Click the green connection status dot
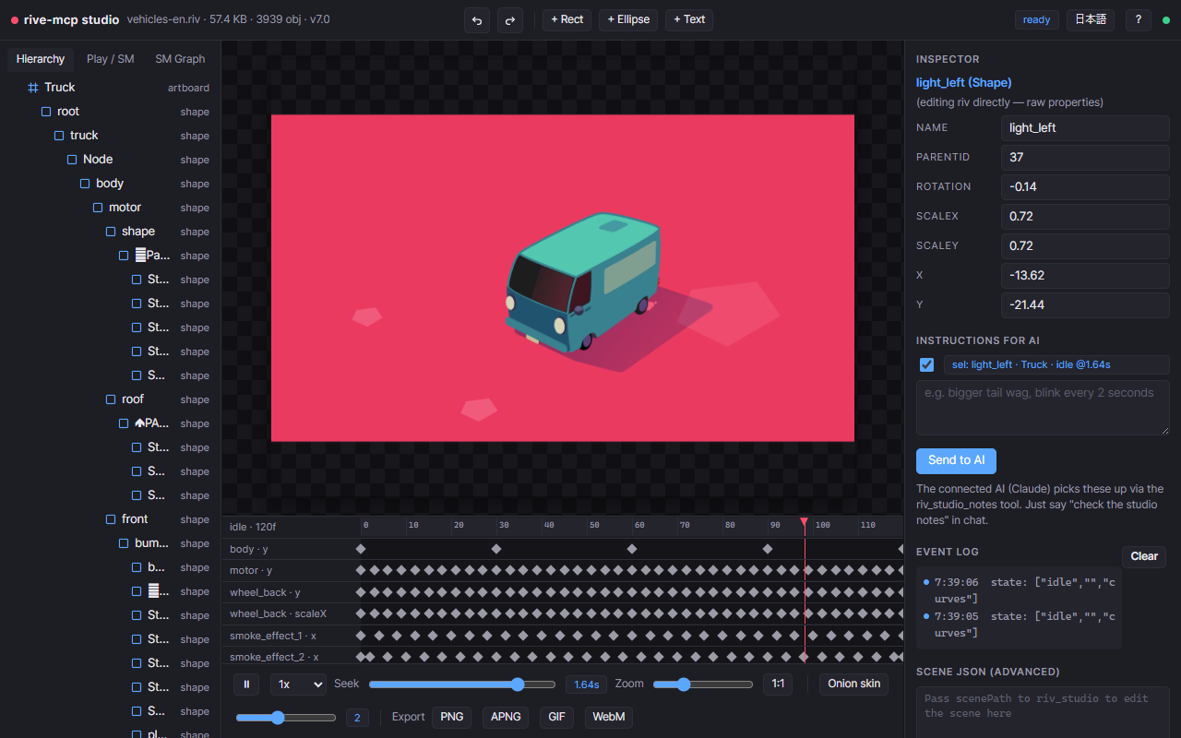Image resolution: width=1181 pixels, height=738 pixels. (1166, 20)
